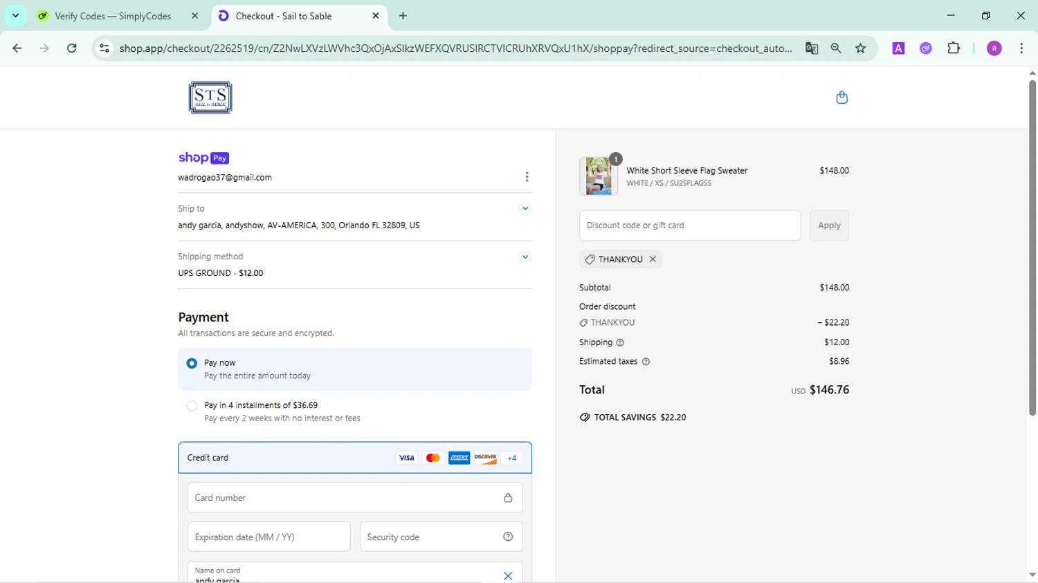The height and width of the screenshot is (583, 1038).
Task: Click the White Short Sleeve Flag Sweater title
Action: click(x=687, y=171)
